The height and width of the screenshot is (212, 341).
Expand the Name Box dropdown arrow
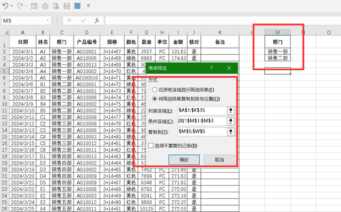pos(47,20)
